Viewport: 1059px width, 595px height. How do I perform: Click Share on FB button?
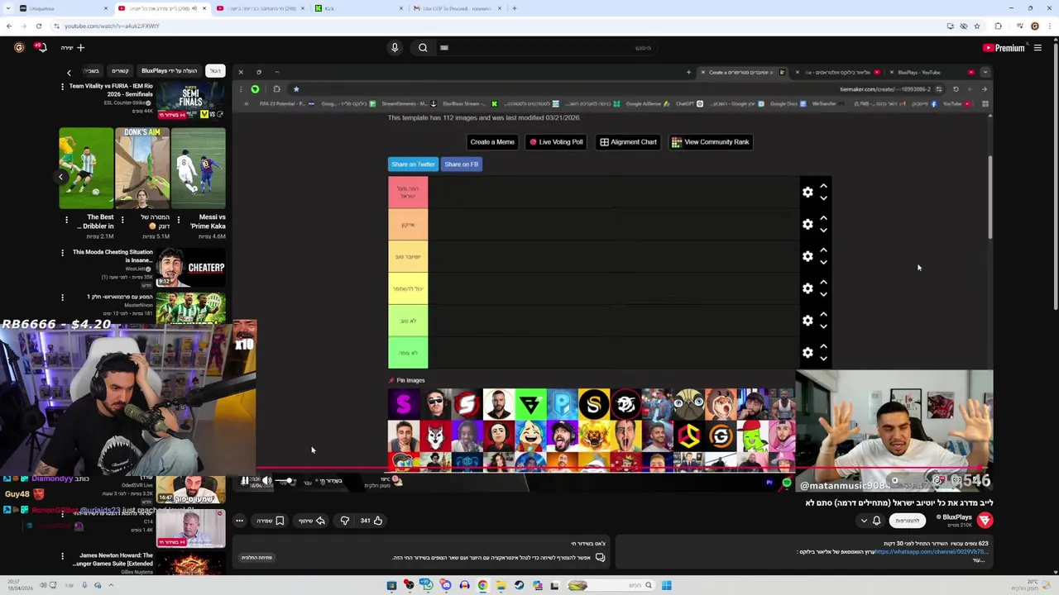462,164
